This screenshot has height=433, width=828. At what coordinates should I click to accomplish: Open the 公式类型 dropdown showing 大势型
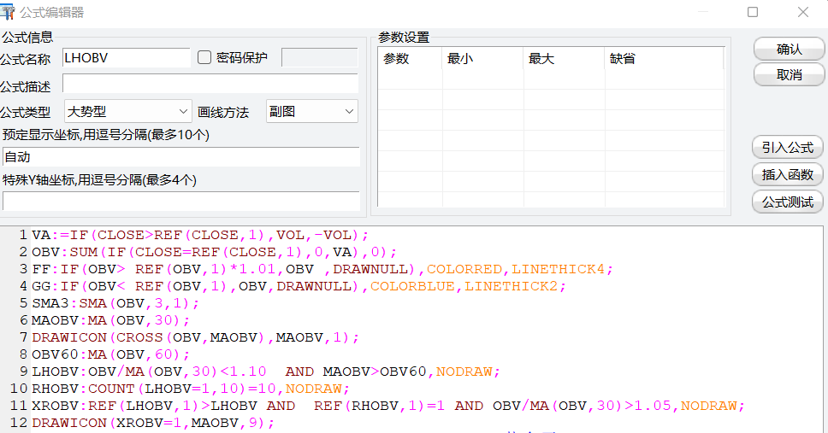[127, 112]
